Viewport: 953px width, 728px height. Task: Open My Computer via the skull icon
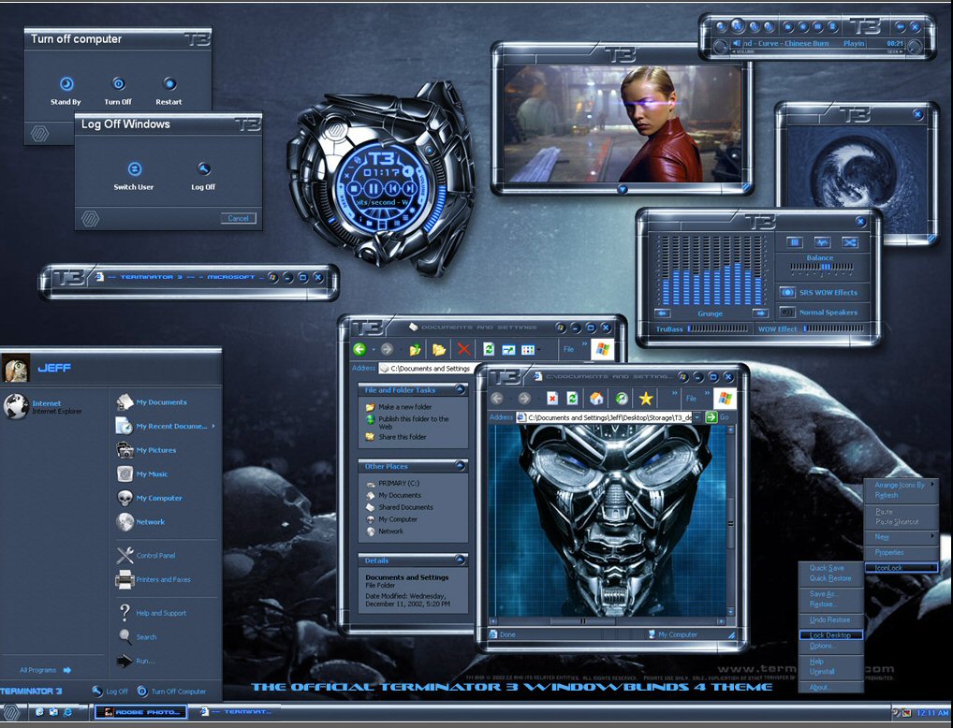pyautogui.click(x=125, y=497)
